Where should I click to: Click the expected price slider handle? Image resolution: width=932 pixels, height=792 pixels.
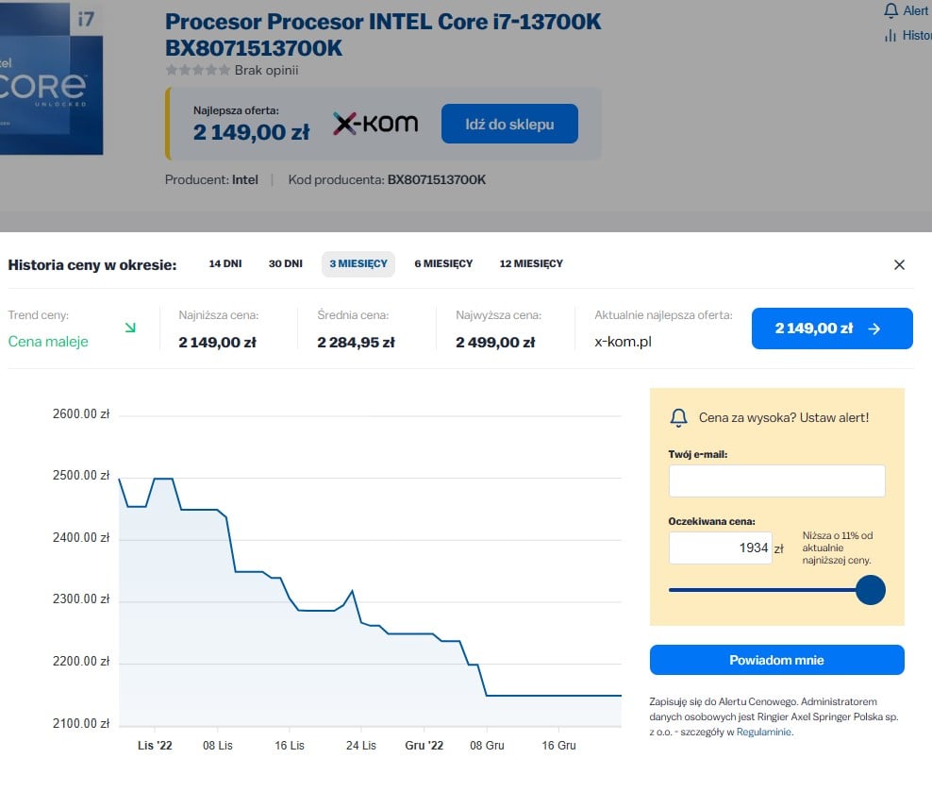[870, 590]
